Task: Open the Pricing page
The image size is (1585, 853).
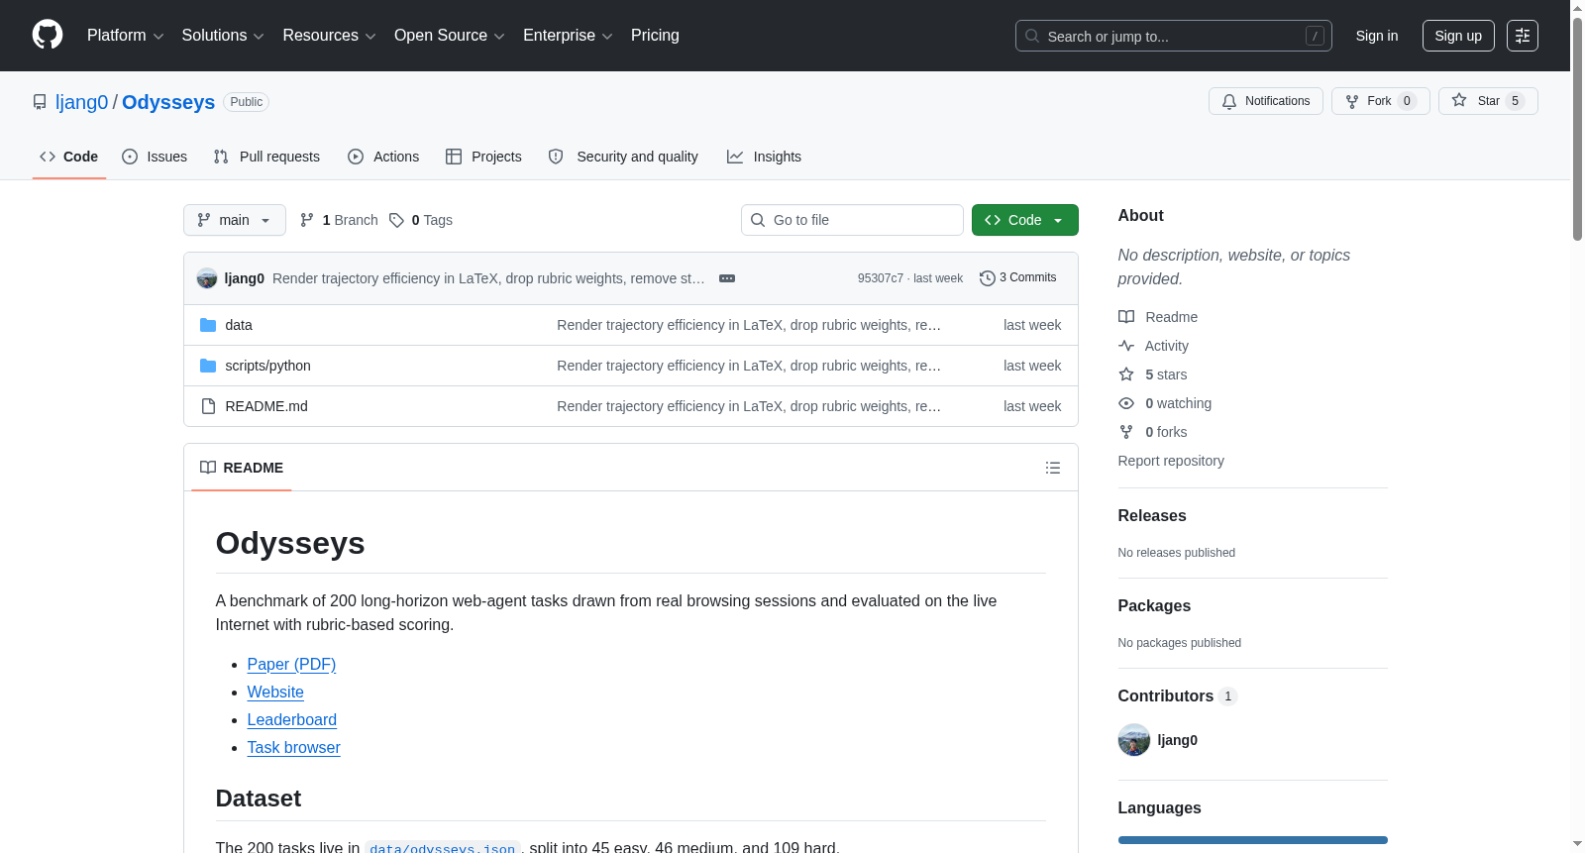Action: tap(655, 36)
